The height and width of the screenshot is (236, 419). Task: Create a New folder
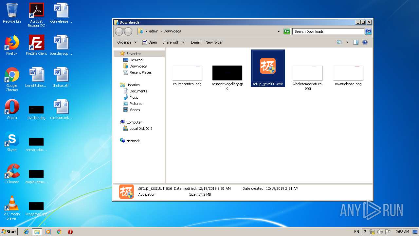point(214,42)
